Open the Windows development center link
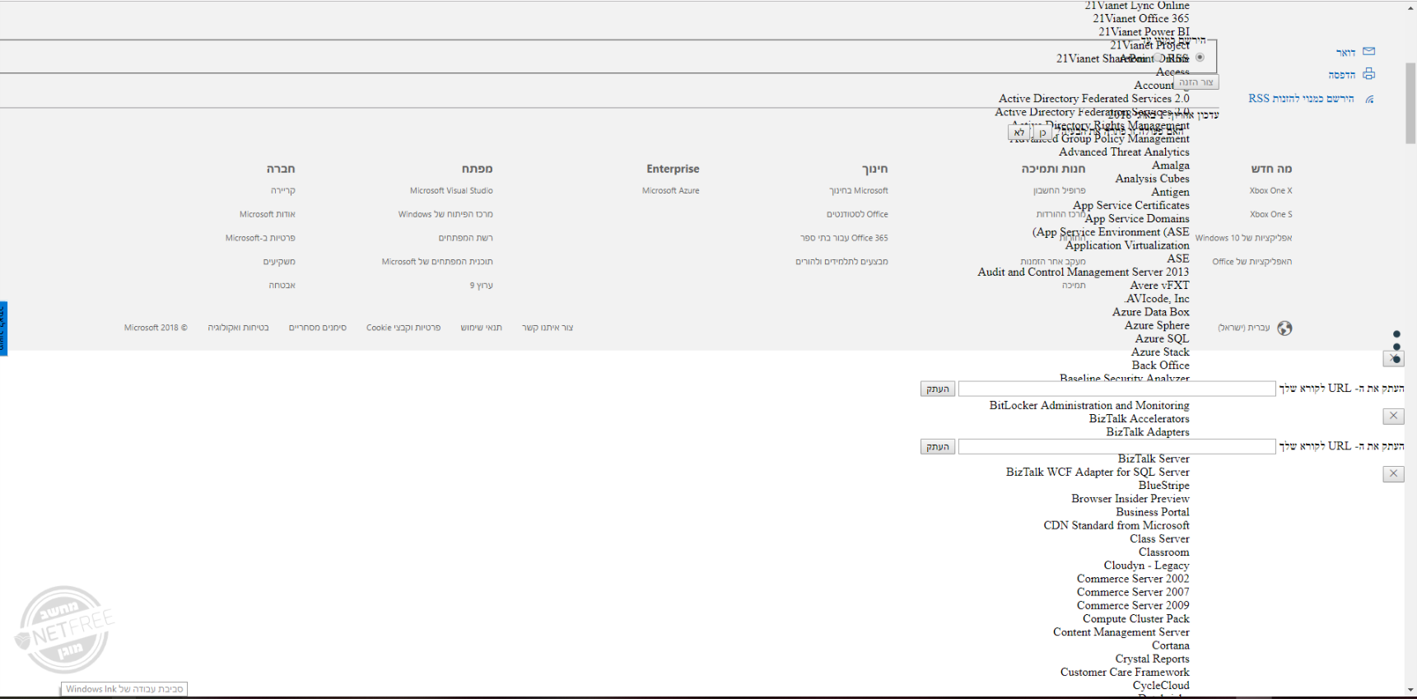This screenshot has height=699, width=1417. (x=445, y=215)
